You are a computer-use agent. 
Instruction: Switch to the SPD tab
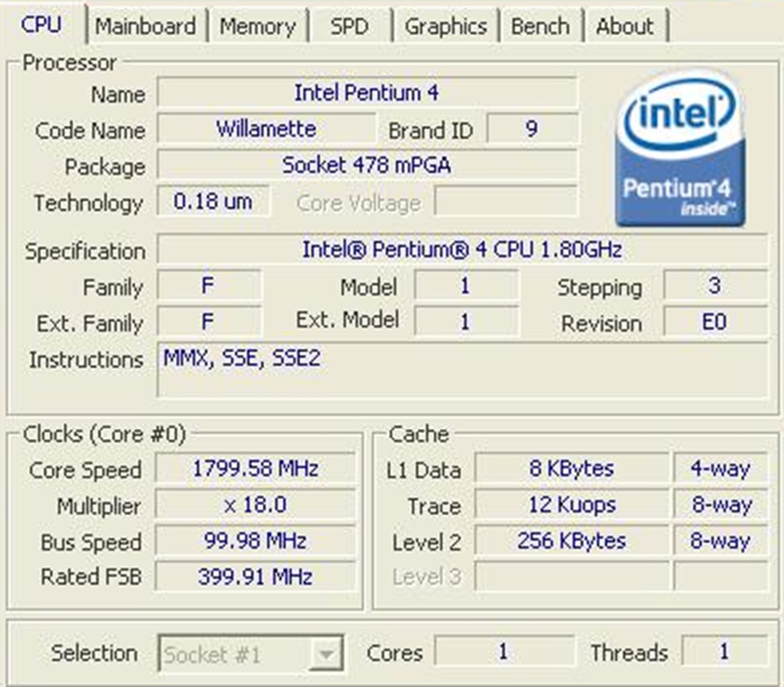click(349, 26)
